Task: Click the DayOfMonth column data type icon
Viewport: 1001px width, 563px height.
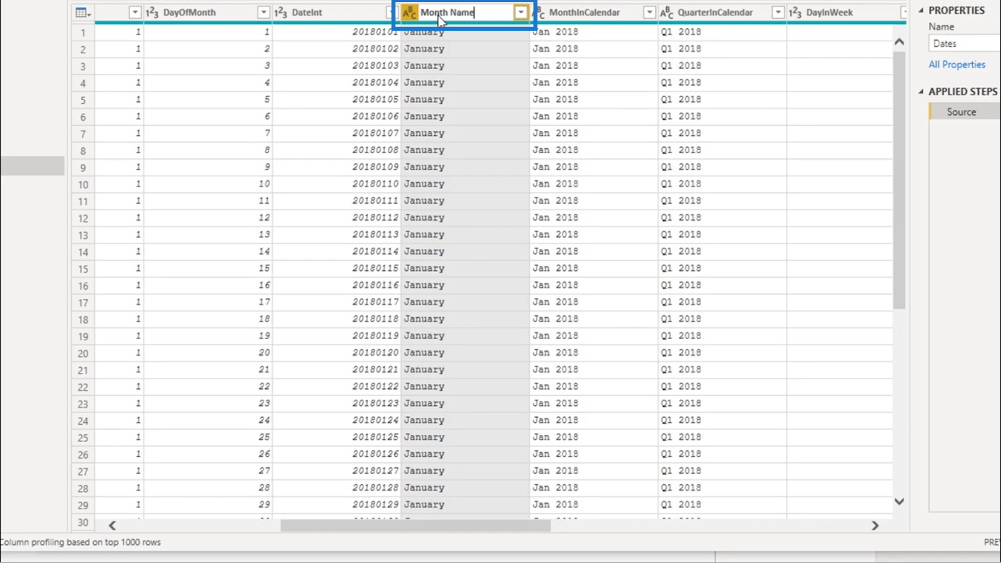Action: tap(152, 13)
